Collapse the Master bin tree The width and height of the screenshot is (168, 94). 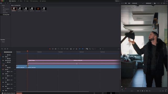(1, 5)
